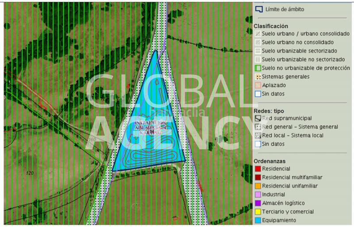Click the green Suelo no urbanizable de protección icon

pyautogui.click(x=258, y=68)
